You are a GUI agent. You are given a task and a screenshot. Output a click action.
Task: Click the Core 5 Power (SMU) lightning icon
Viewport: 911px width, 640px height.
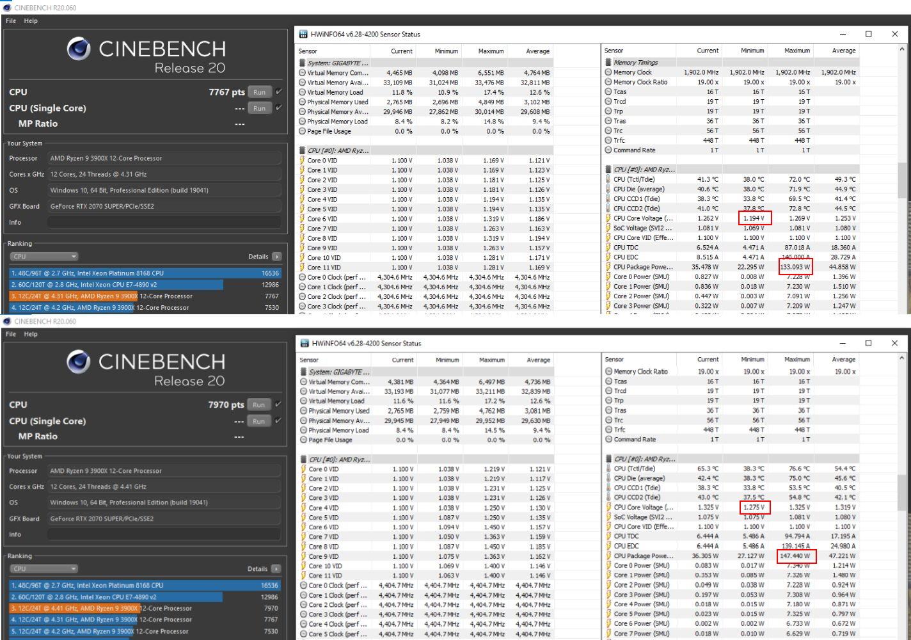pyautogui.click(x=608, y=614)
